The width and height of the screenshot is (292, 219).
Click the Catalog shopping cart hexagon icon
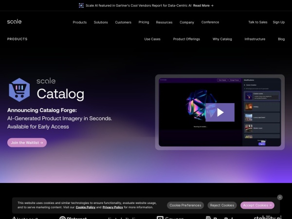[19, 89]
